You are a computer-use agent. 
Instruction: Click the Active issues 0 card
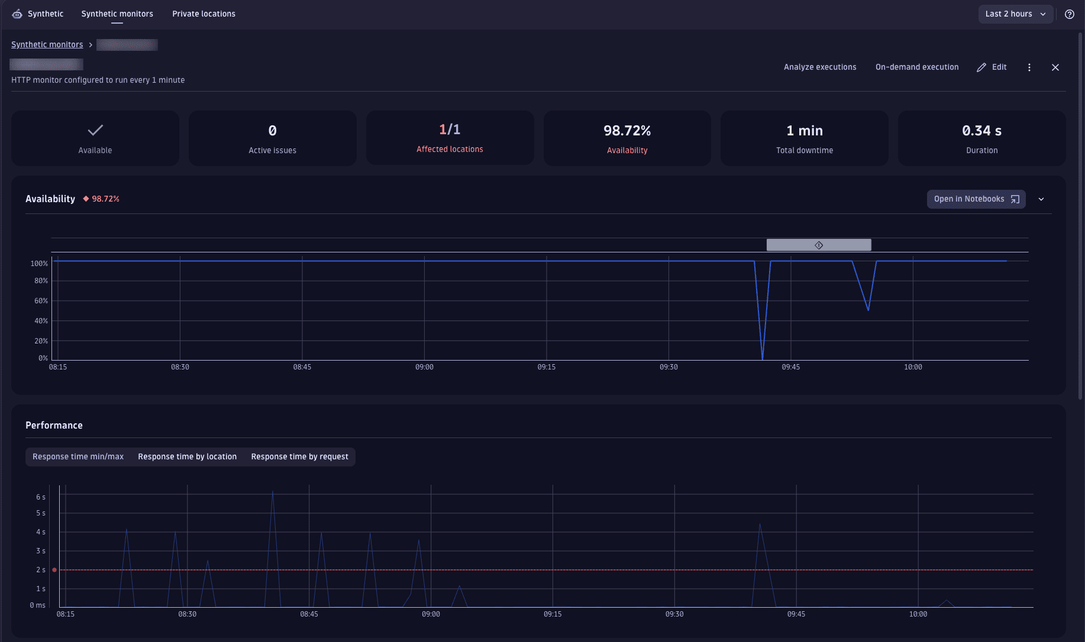tap(272, 138)
